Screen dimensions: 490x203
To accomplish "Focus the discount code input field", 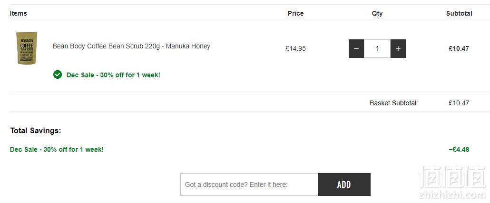I will (249, 185).
